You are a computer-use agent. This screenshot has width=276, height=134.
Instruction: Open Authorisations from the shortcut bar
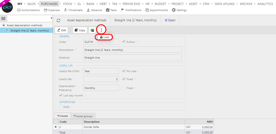tap(29, 10)
